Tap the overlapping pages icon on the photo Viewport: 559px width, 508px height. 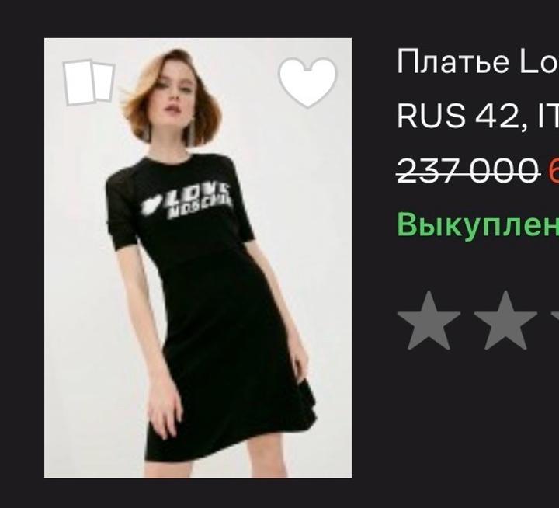tap(89, 82)
